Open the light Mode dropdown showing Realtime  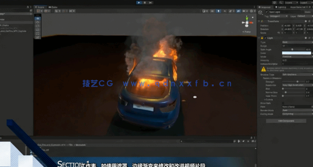click(298, 57)
